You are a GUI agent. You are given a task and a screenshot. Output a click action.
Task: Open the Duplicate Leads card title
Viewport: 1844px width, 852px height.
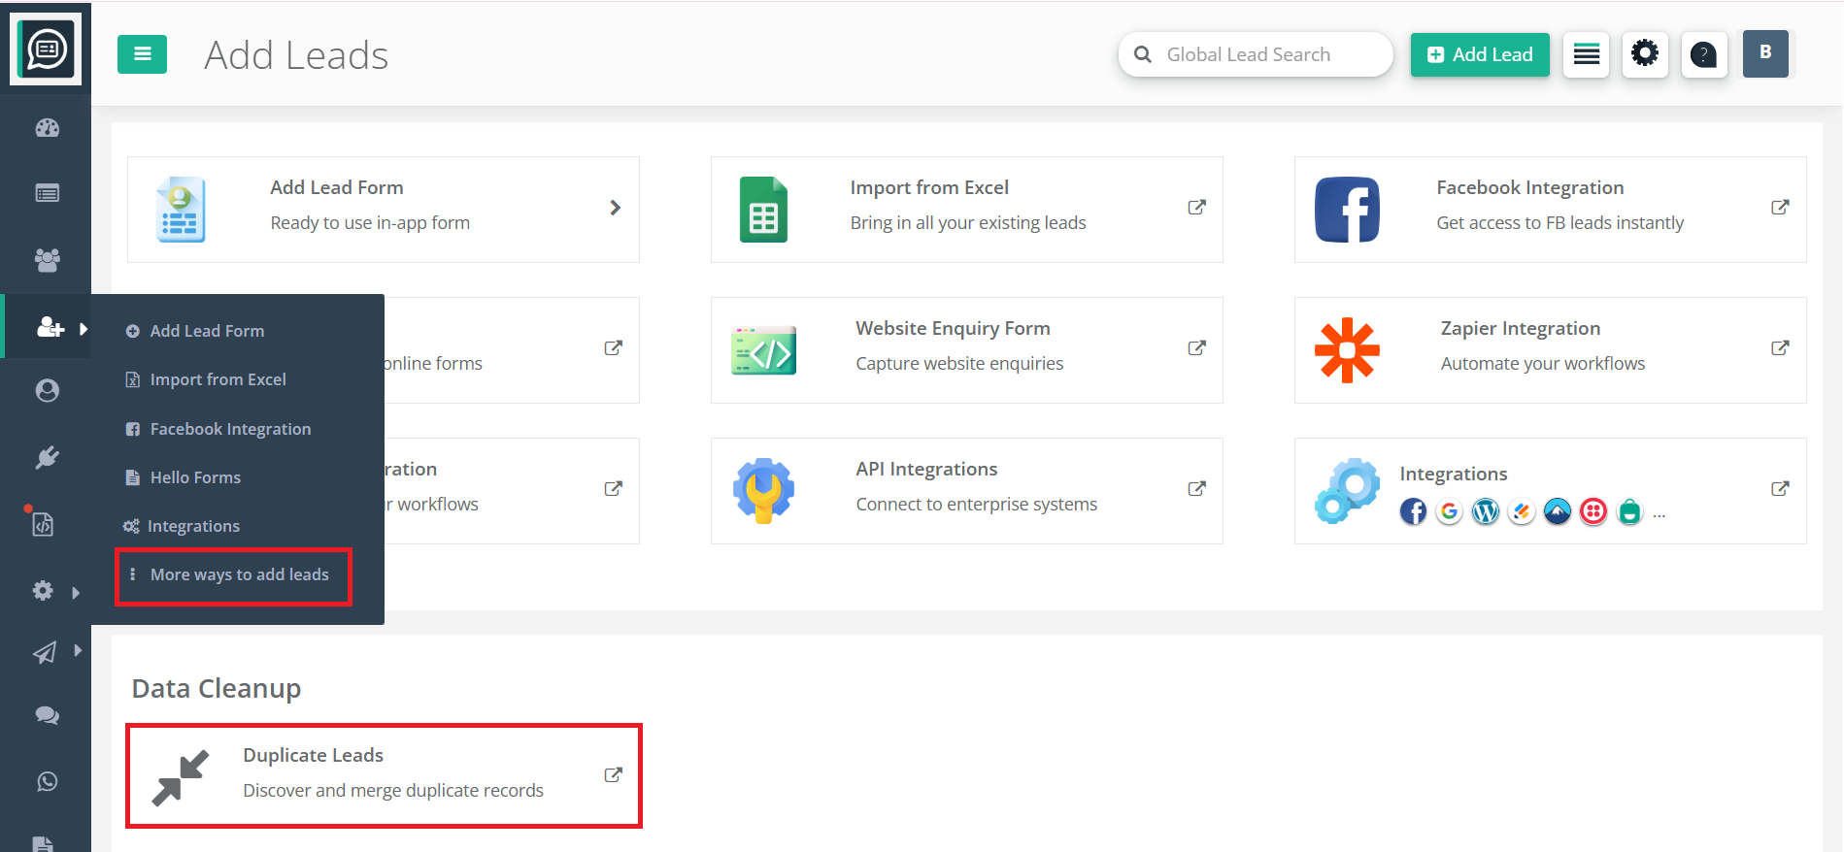314,755
